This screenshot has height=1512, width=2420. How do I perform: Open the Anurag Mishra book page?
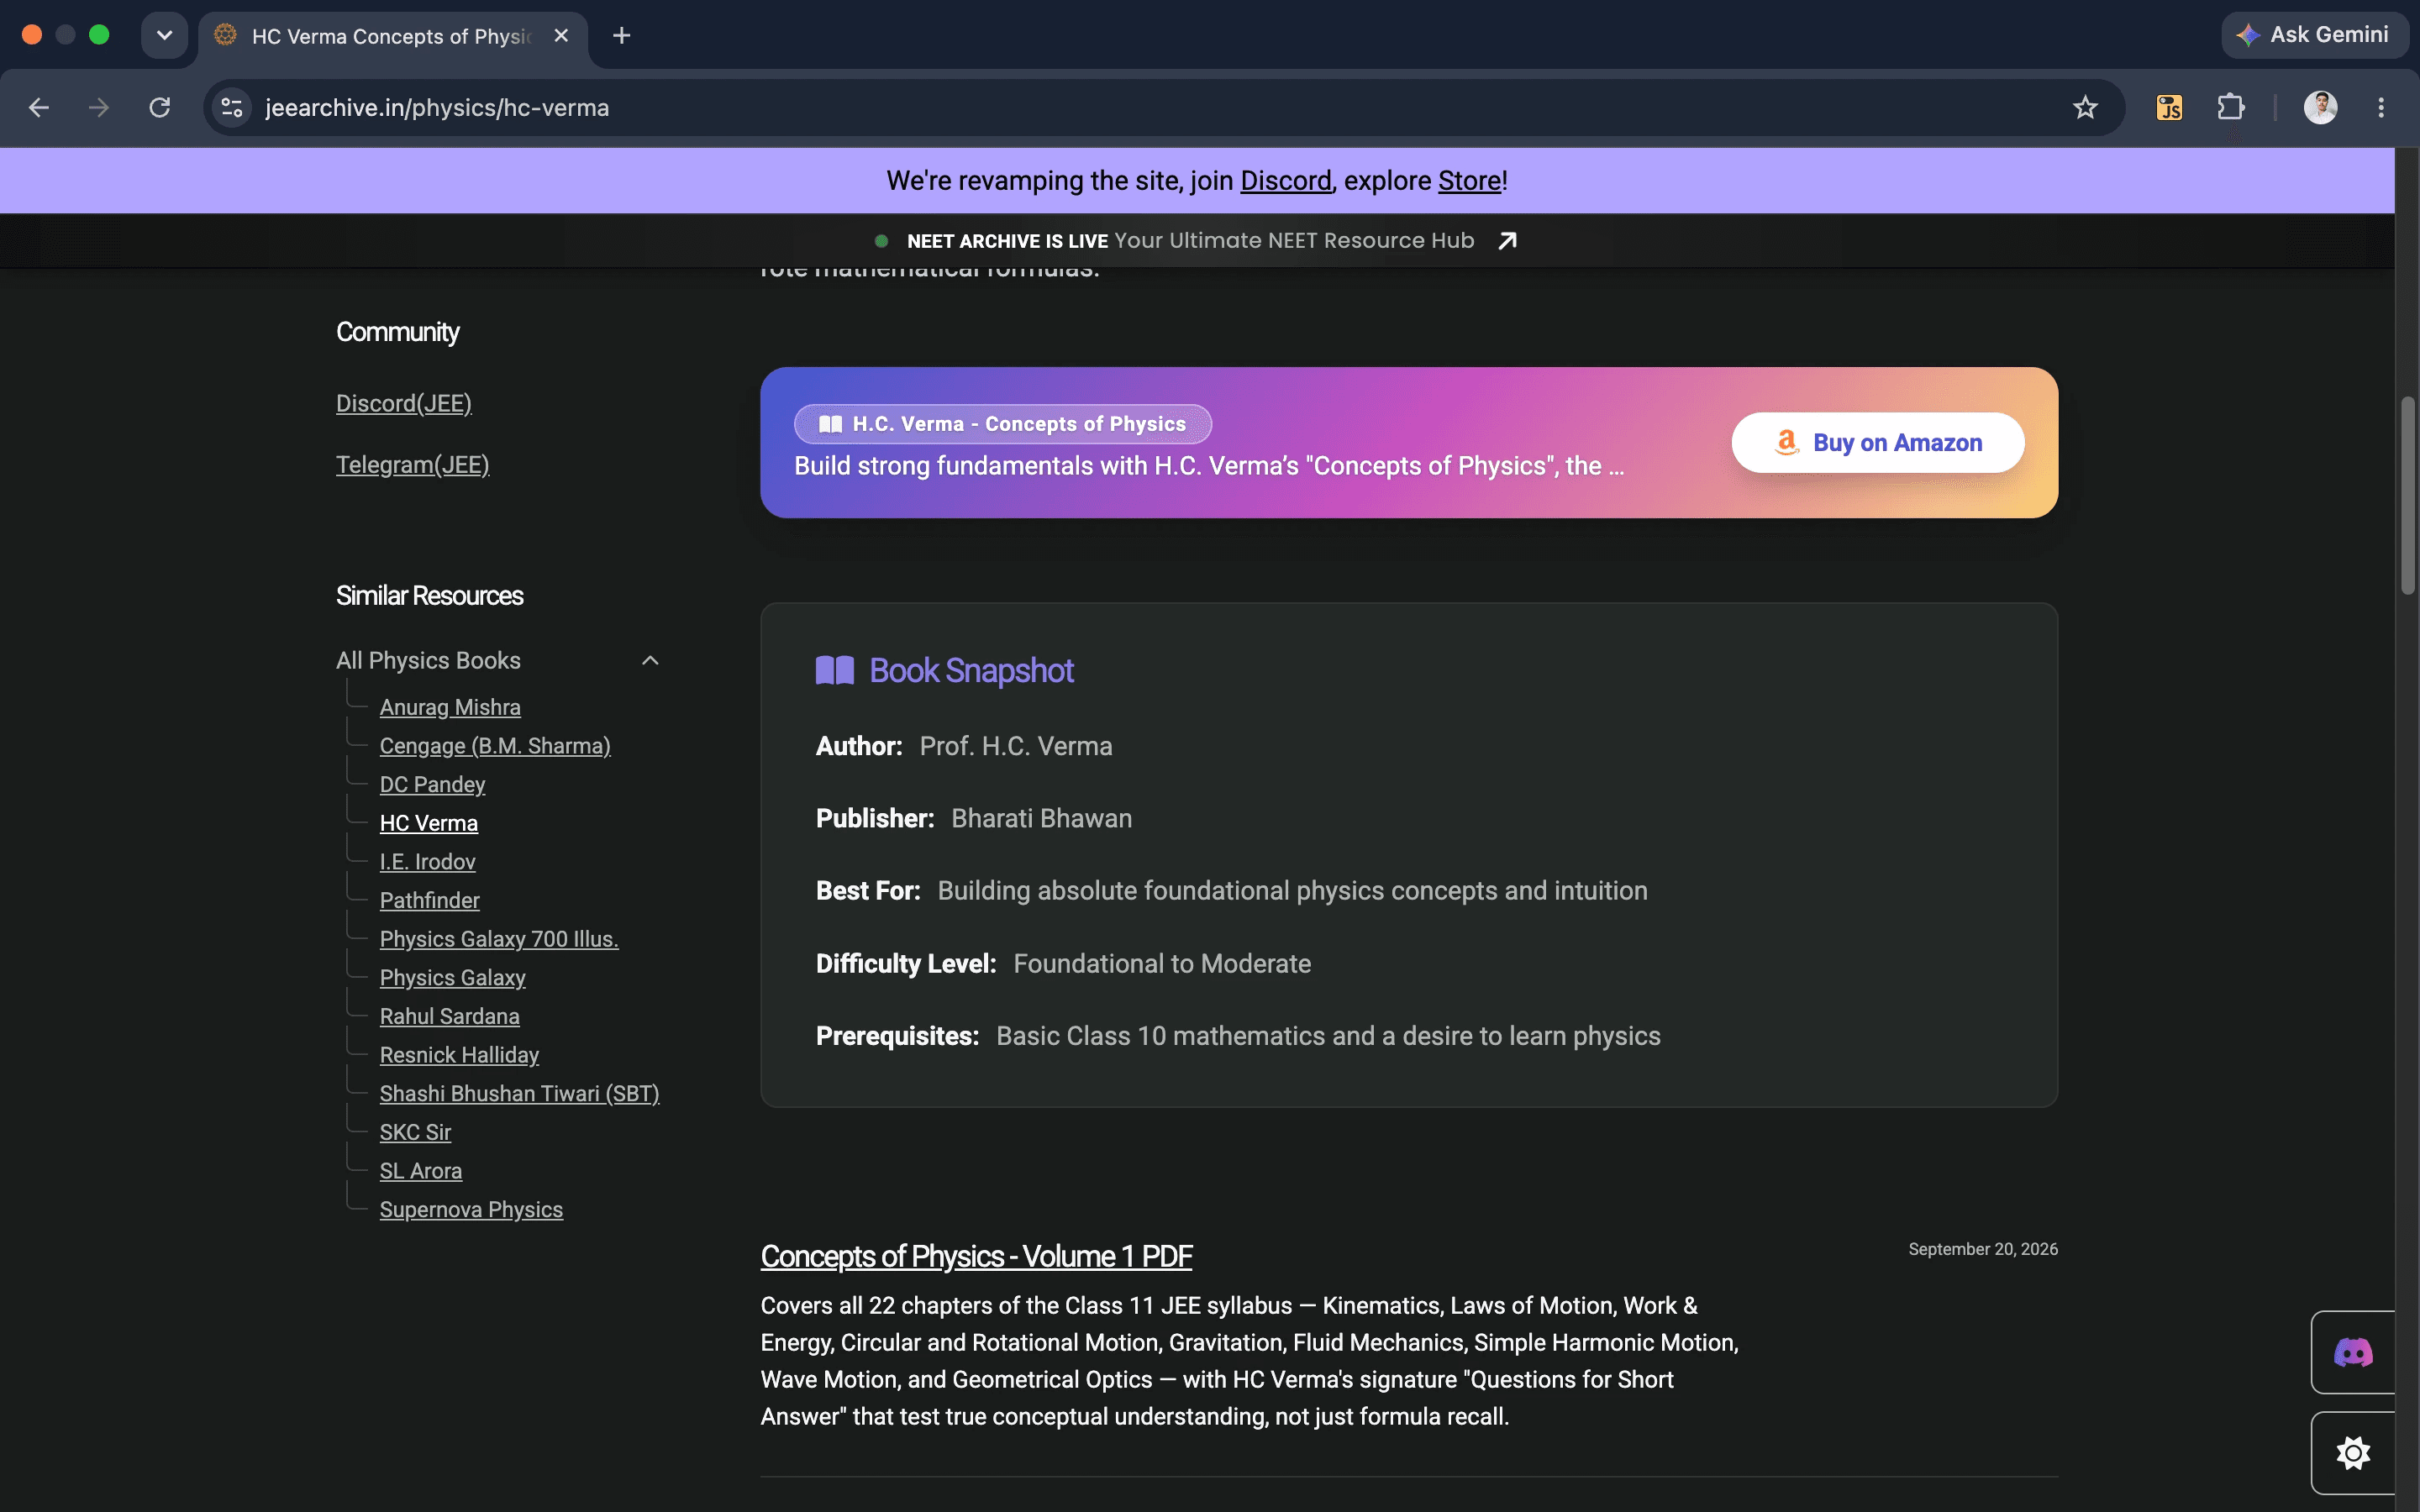pos(450,707)
